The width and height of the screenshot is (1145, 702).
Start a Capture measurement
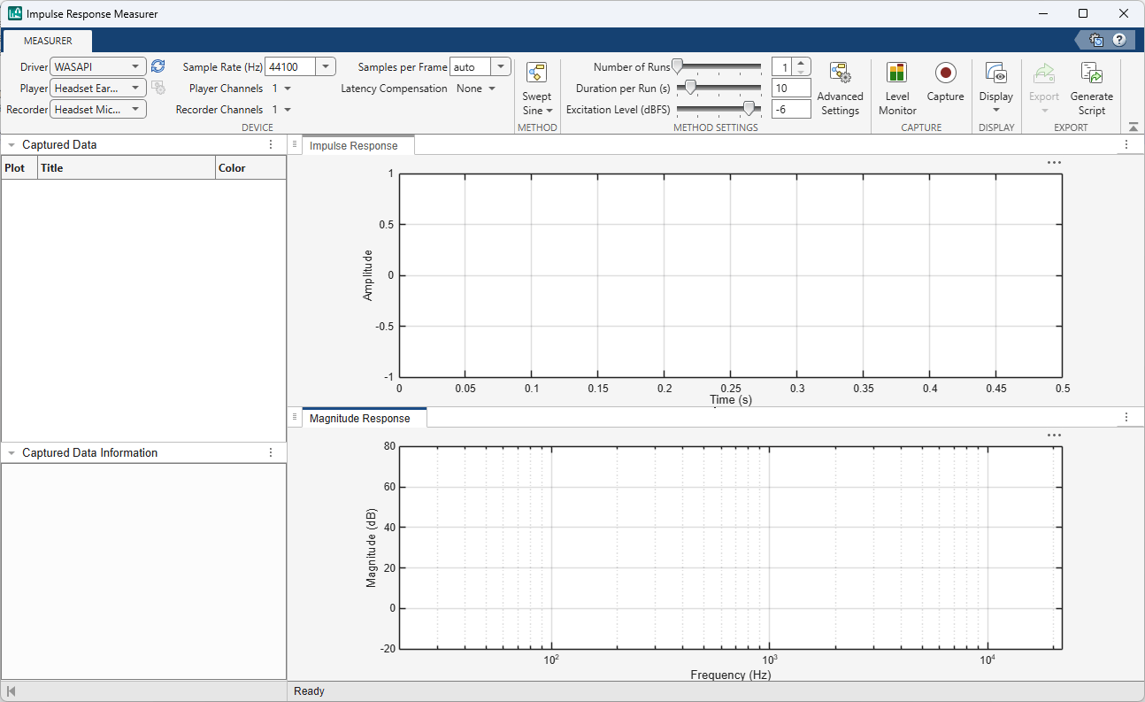pyautogui.click(x=945, y=82)
